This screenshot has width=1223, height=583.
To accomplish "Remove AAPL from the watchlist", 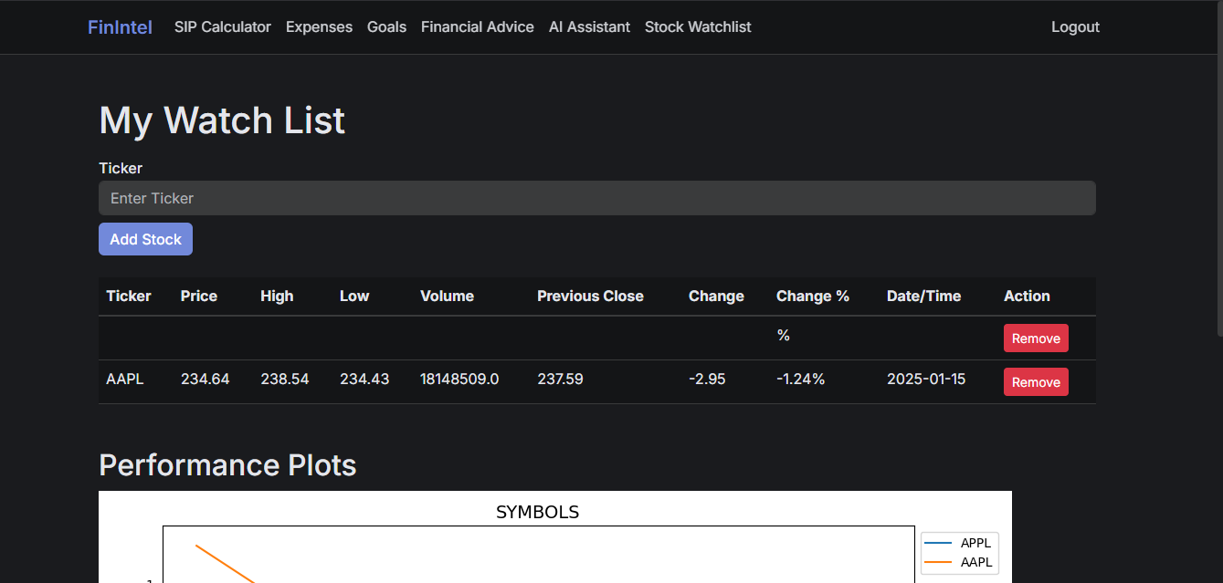I will point(1035,382).
